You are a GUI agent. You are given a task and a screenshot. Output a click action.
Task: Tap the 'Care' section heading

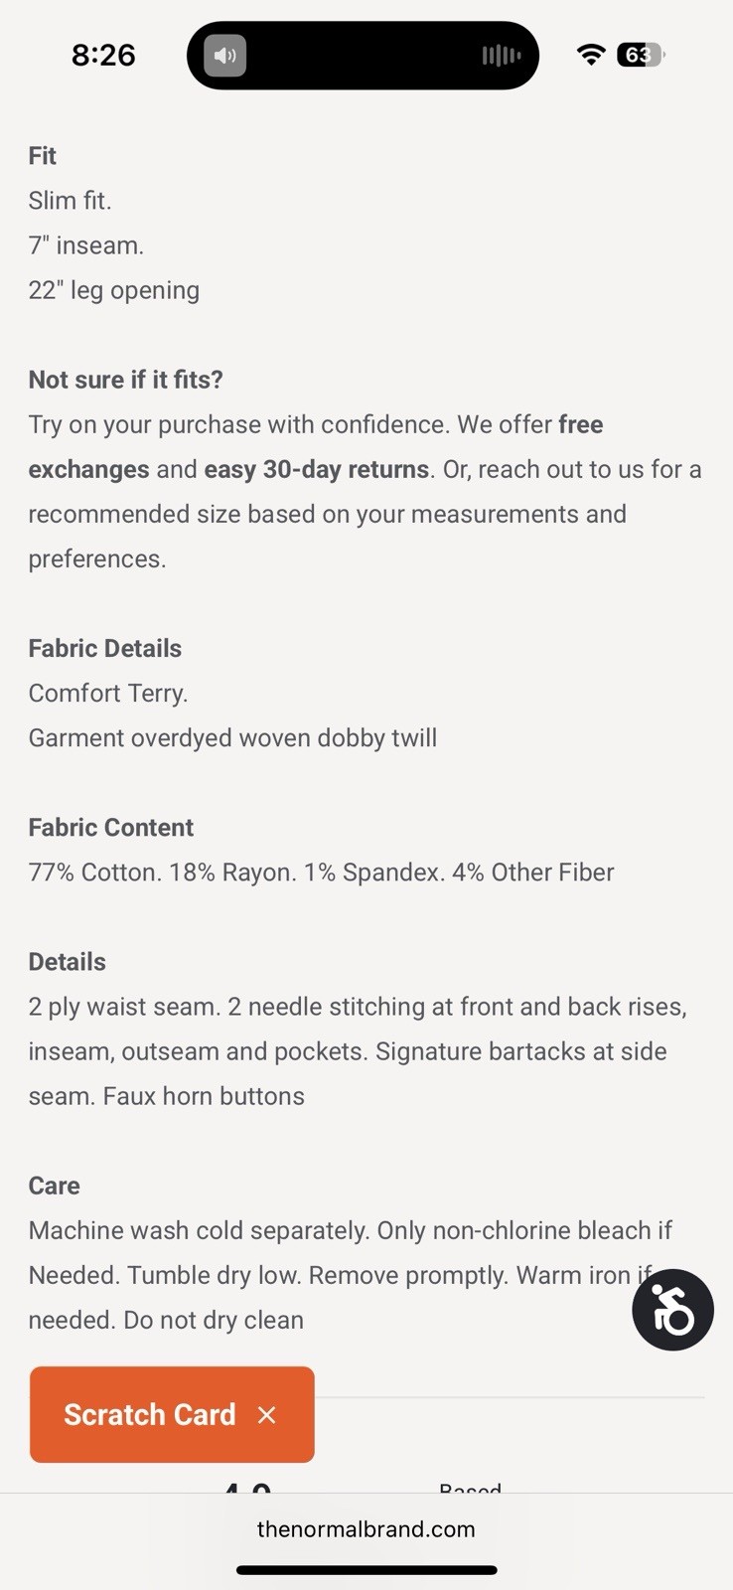[55, 1186]
